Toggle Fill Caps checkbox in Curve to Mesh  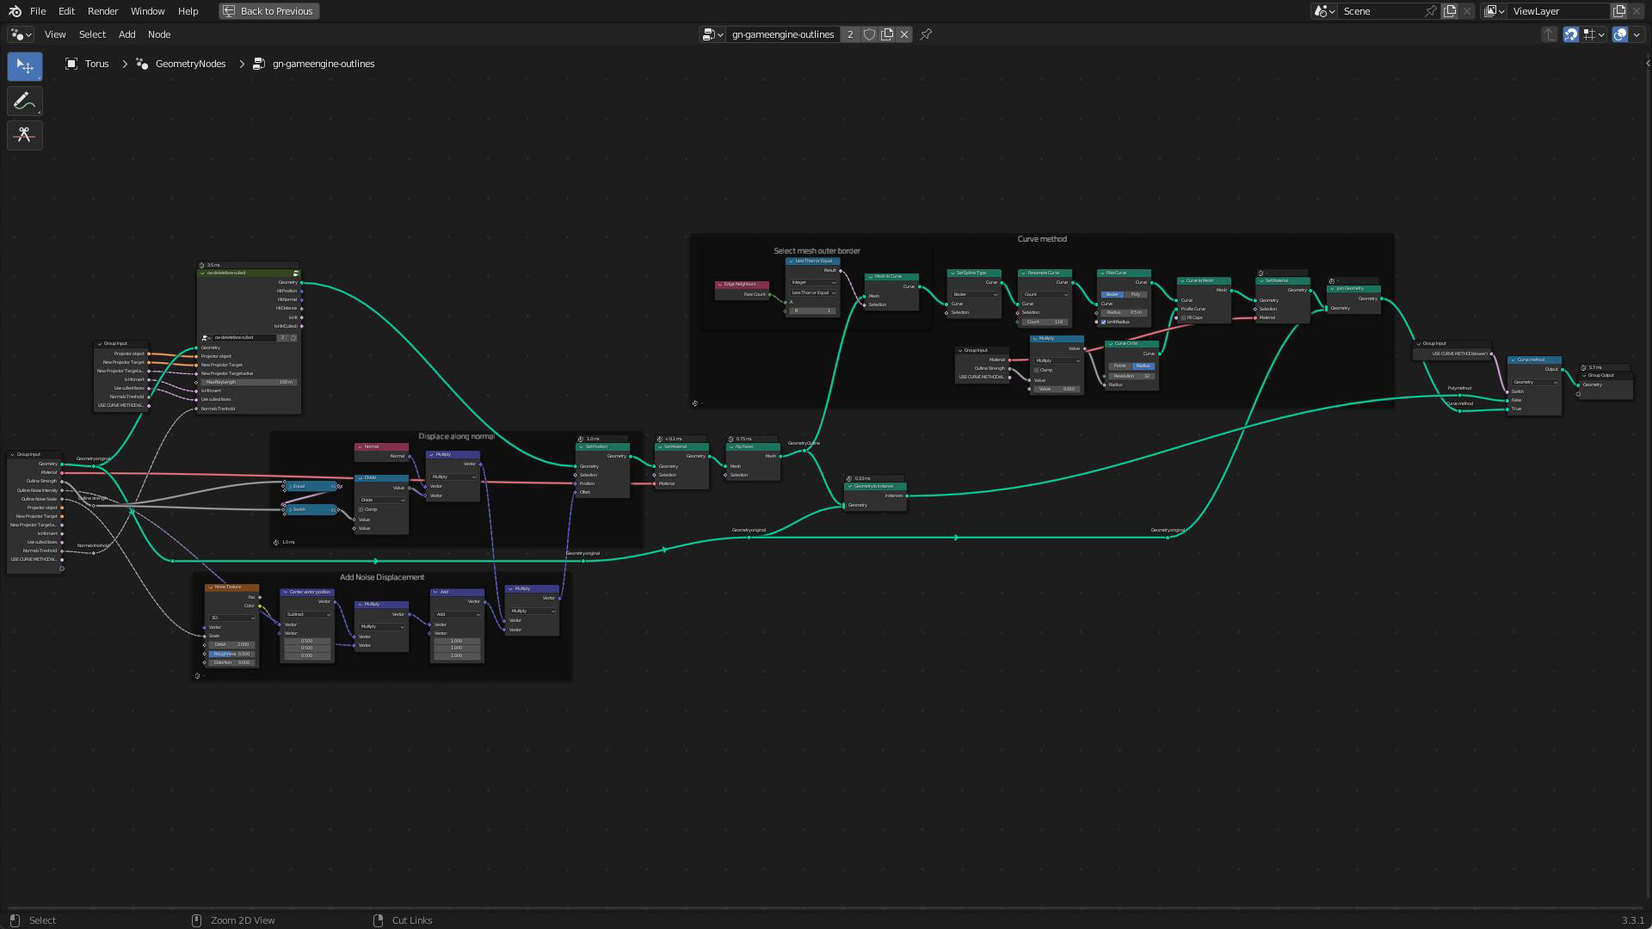tap(1184, 317)
